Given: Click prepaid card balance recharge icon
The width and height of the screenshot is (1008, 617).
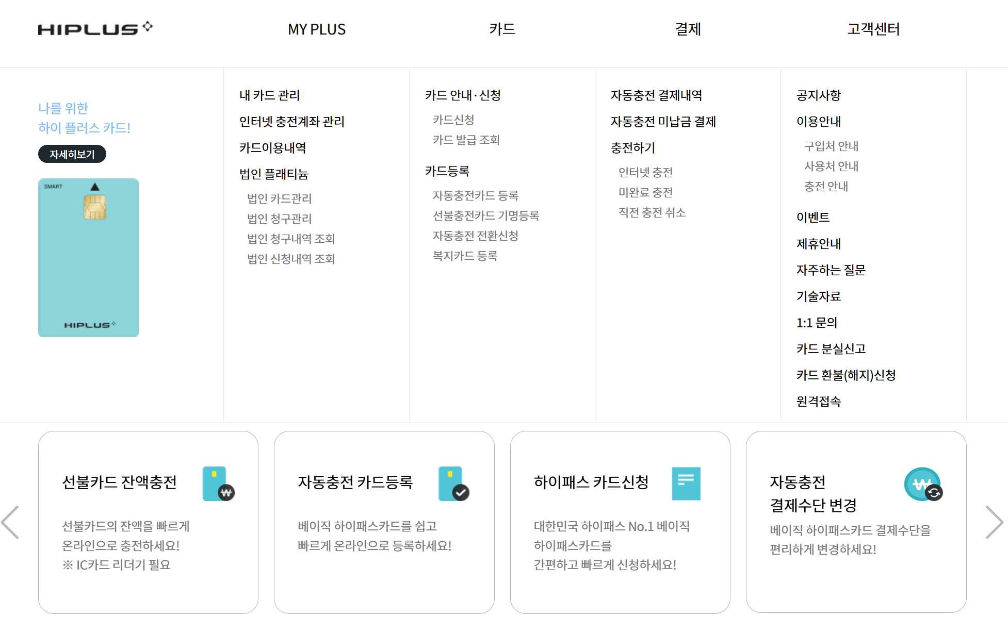Looking at the screenshot, I should click(218, 483).
